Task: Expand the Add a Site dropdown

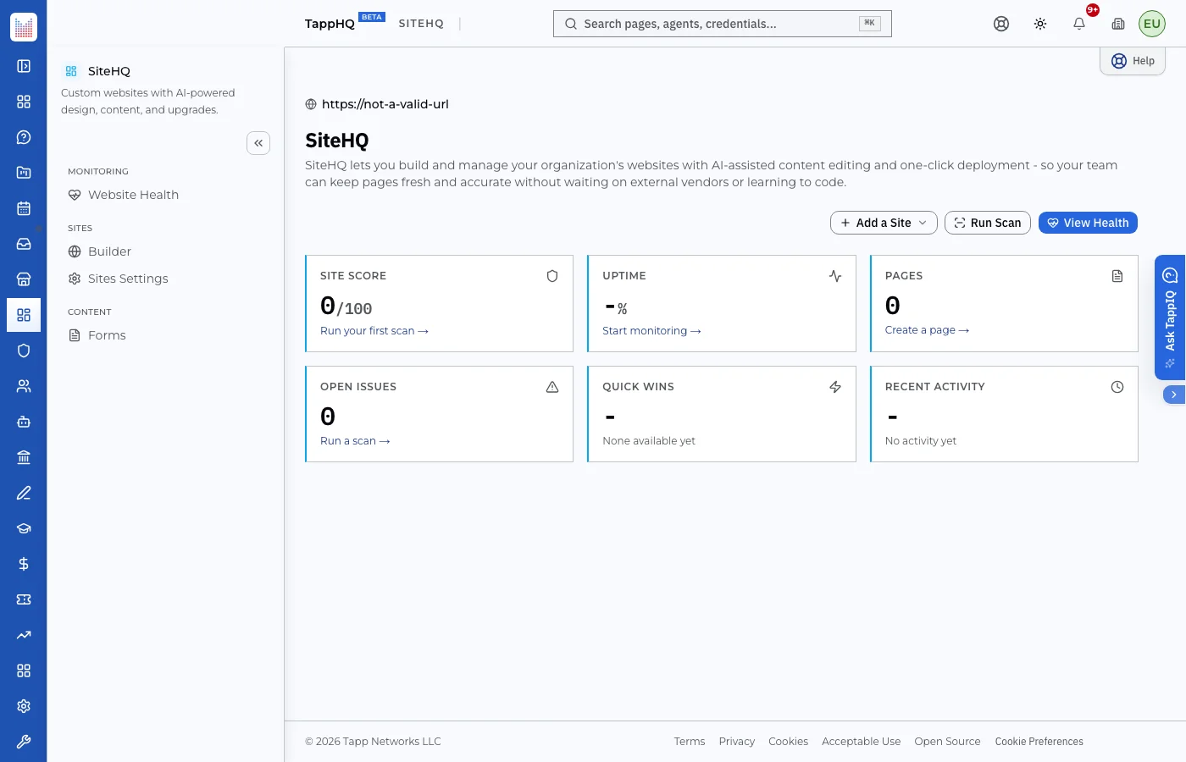Action: coord(884,223)
